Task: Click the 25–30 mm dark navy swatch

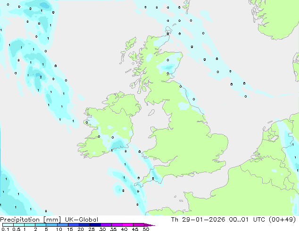Action: tap(95, 225)
